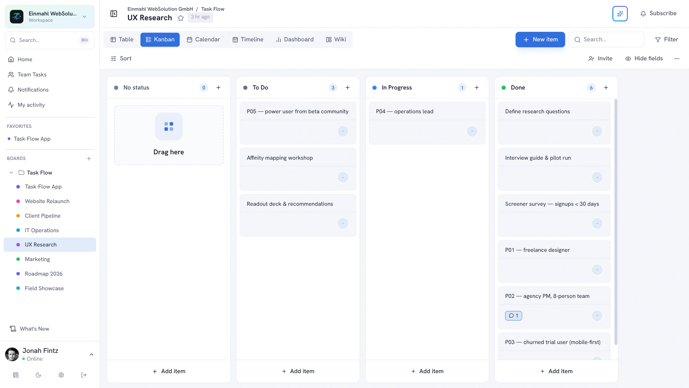Subscribe to board notifications
Viewport: 689px width, 388px height.
658,13
